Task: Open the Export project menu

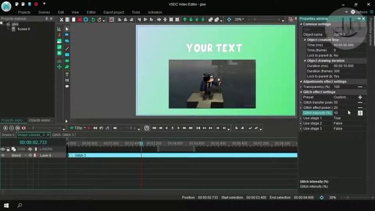Action: (x=114, y=12)
